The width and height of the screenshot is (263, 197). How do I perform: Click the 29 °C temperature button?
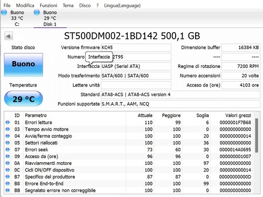24,99
